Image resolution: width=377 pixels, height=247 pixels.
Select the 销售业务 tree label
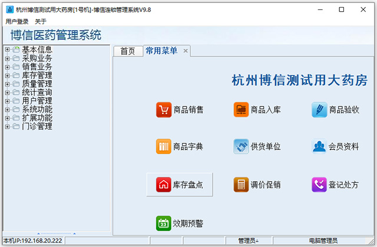[x=37, y=66]
